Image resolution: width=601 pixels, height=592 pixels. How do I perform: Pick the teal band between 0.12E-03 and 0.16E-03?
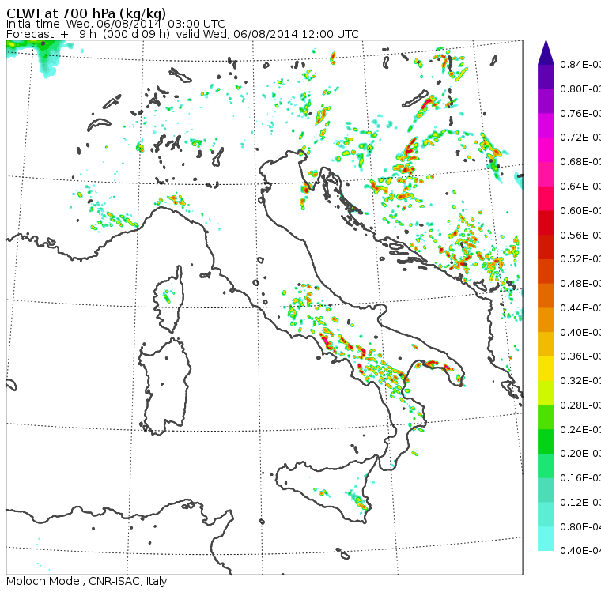(546, 491)
